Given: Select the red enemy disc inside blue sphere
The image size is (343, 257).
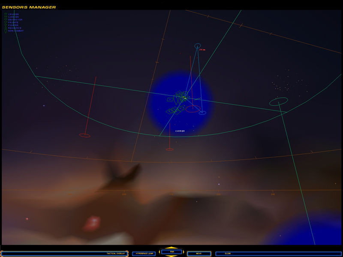Looking at the screenshot, I should (x=193, y=109).
